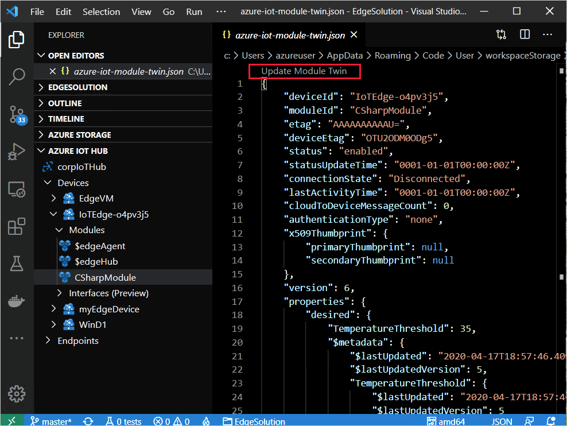567x426 pixels.
Task: Click the Update Module Twin action
Action: [x=304, y=71]
